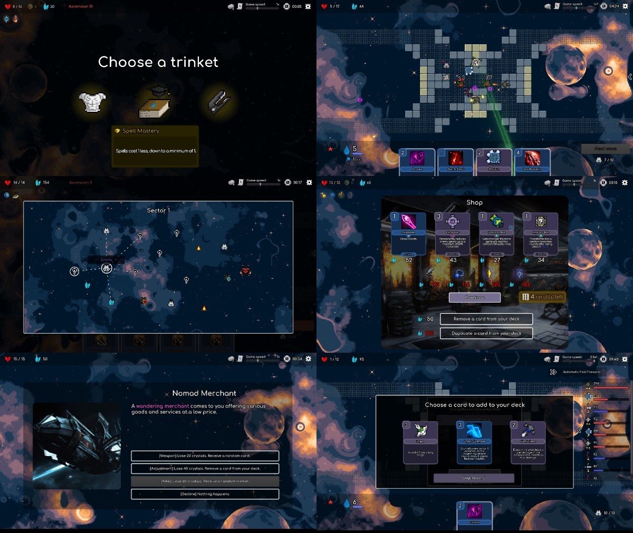Click the Sector 1 title
633x533 pixels.
click(158, 210)
